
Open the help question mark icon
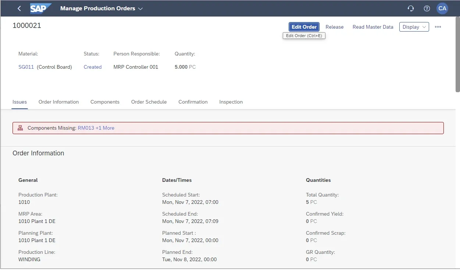(x=427, y=8)
